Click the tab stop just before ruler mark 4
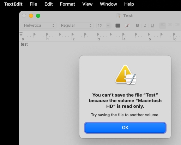Screen dimensions: 181x145 click(x=111, y=34)
